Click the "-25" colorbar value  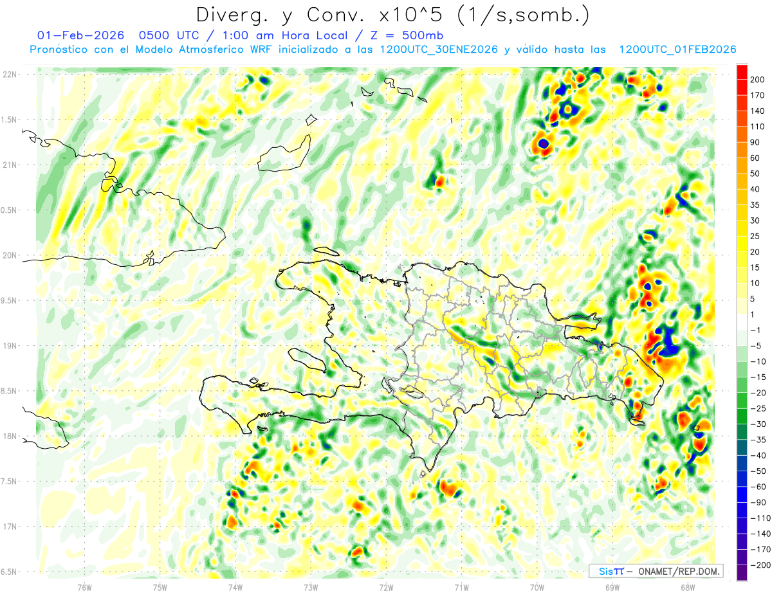[x=760, y=409]
